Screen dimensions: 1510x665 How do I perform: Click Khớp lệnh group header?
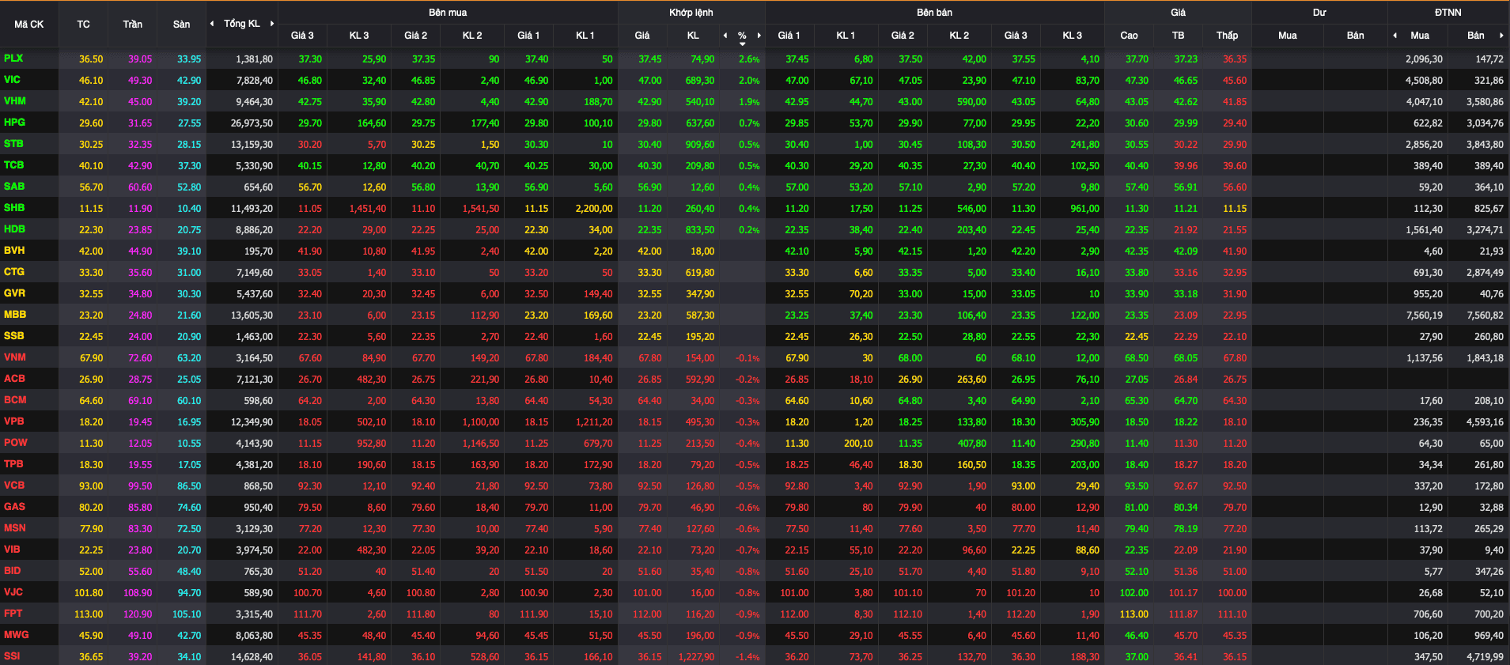point(691,13)
